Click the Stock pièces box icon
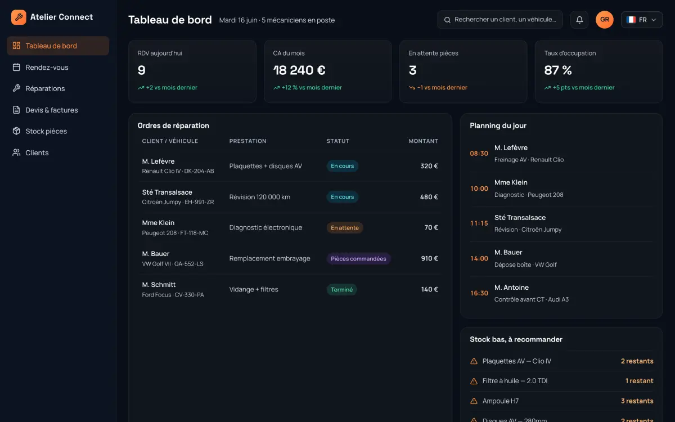 coord(16,131)
